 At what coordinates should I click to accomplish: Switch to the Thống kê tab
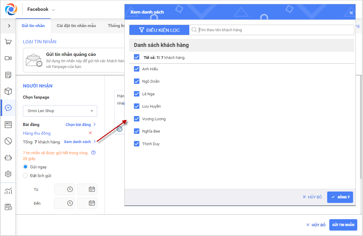116,26
